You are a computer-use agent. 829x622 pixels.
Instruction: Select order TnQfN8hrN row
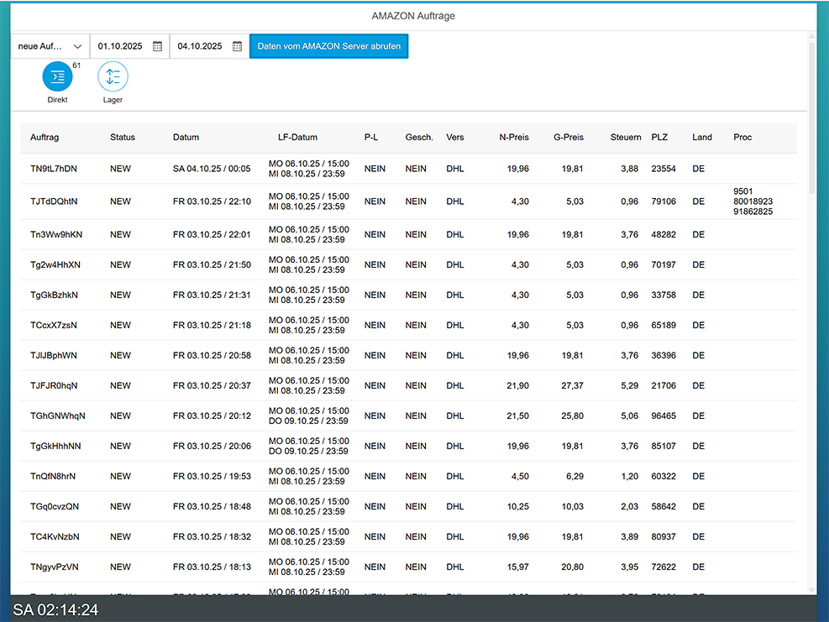pos(53,477)
